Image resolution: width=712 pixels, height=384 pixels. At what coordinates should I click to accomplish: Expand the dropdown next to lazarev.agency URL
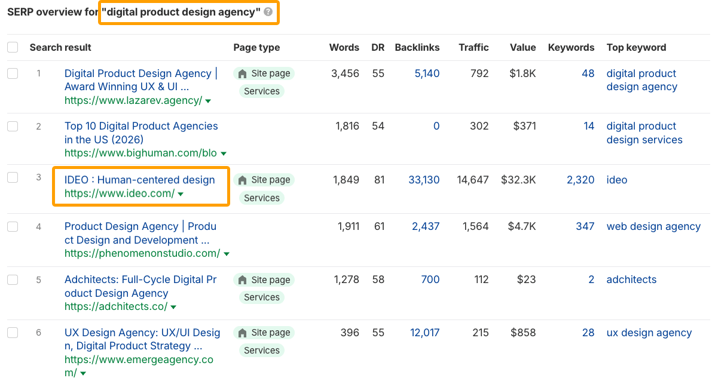[x=207, y=100]
